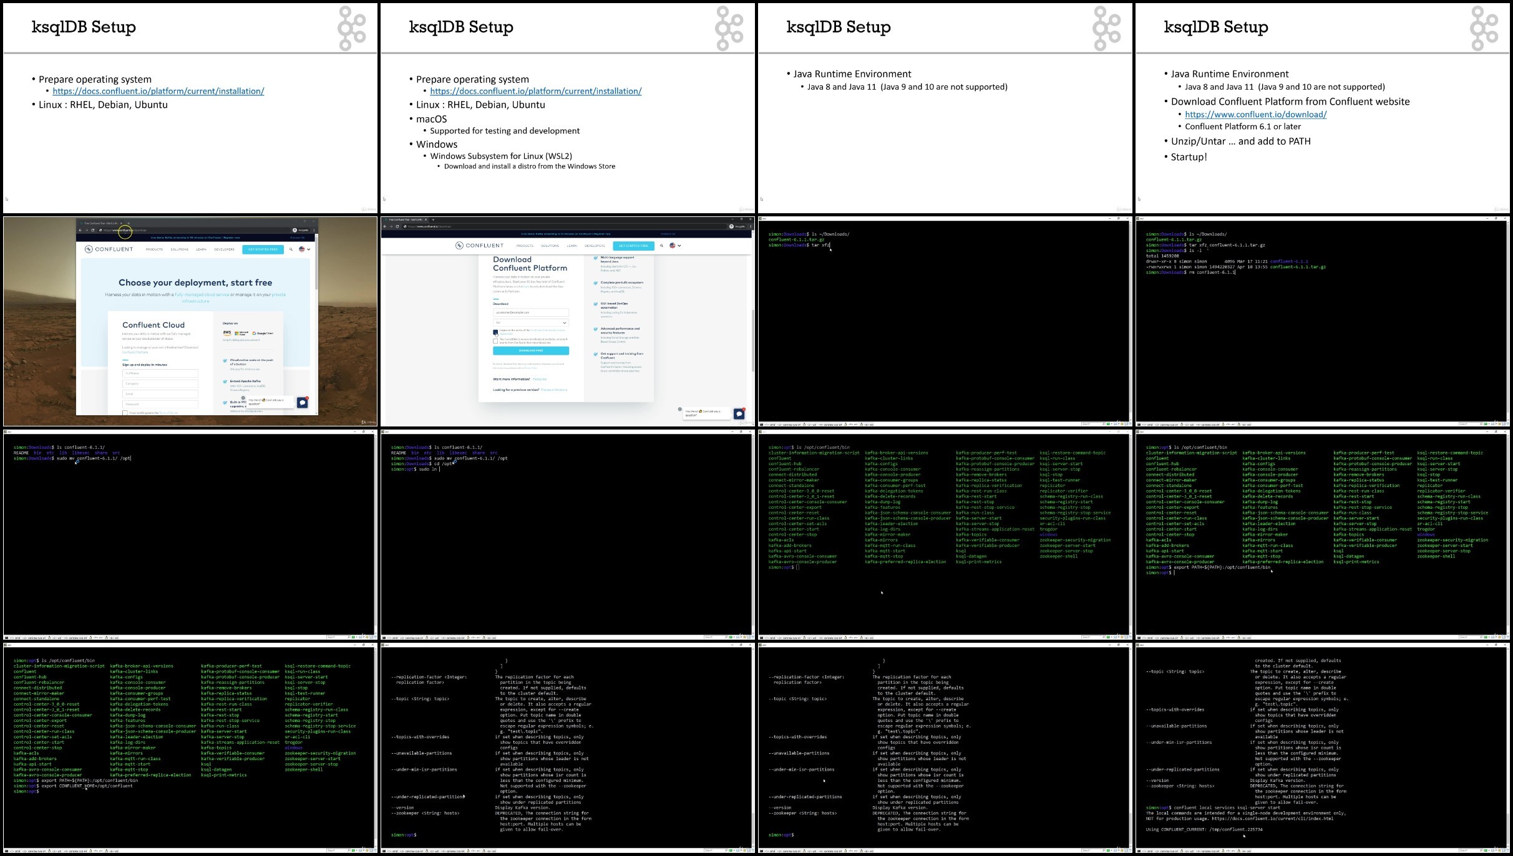1513x856 pixels.
Task: Click 'Supported for testing and development' on the slide
Action: click(x=505, y=131)
